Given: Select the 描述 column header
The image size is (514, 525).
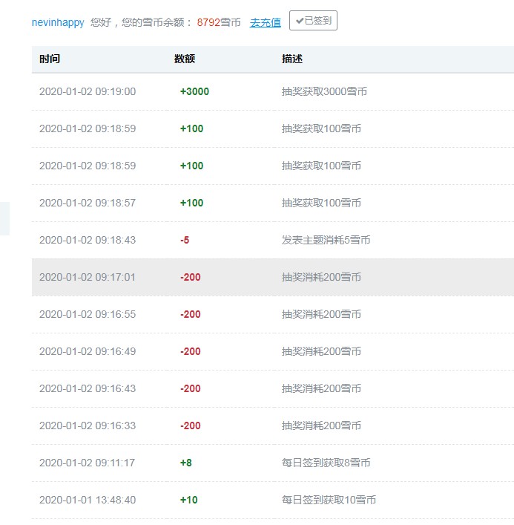Looking at the screenshot, I should click(x=292, y=59).
